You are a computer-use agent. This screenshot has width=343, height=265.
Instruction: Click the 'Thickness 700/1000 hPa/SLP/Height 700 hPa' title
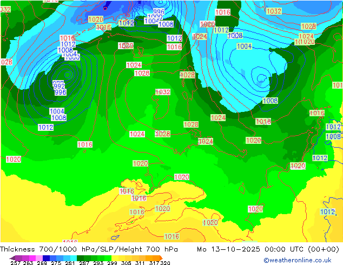[x=89, y=249]
